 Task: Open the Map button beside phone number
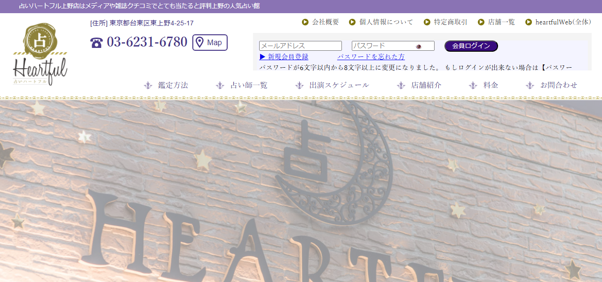[x=210, y=42]
